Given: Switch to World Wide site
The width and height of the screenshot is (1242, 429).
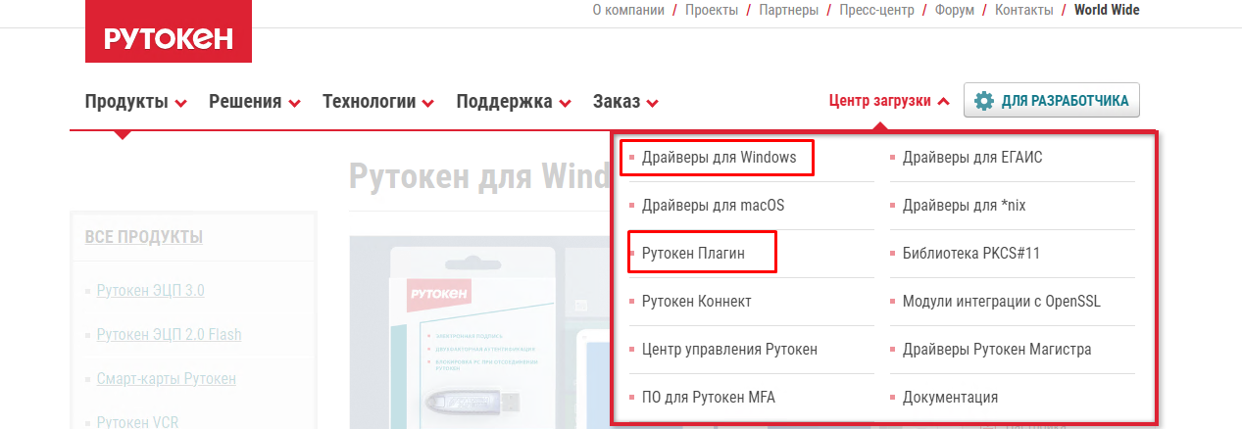Looking at the screenshot, I should pyautogui.click(x=1107, y=10).
